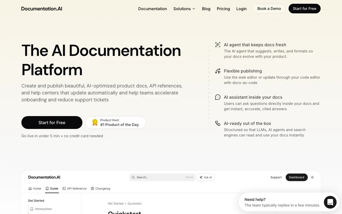This screenshot has height=214, width=342.
Task: Toggle the light/dark theme sun icon
Action: [x=312, y=177]
